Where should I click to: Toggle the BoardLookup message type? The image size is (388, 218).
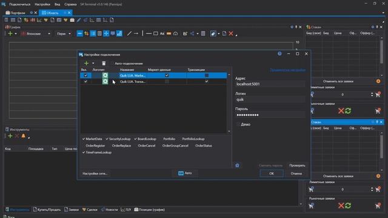click(x=145, y=139)
